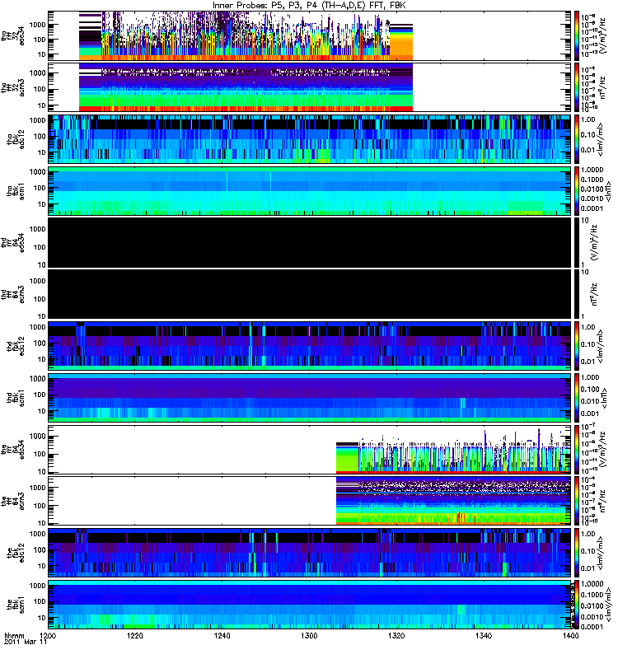Click the color bar beside tha fff edc34 panel
Viewport: 618px width, 659px height.
point(577,36)
